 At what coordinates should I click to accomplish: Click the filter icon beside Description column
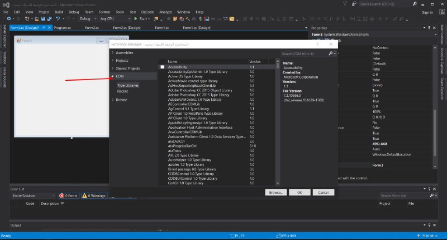(62, 204)
